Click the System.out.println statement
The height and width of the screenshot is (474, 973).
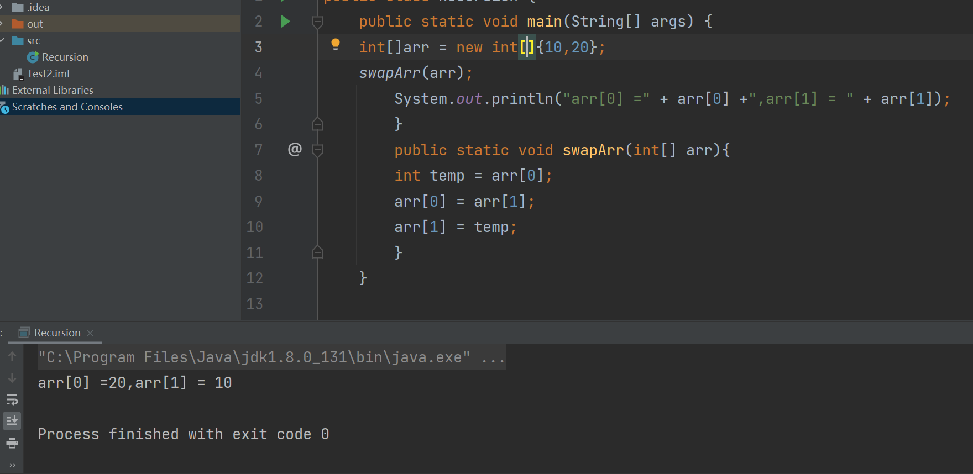[672, 99]
